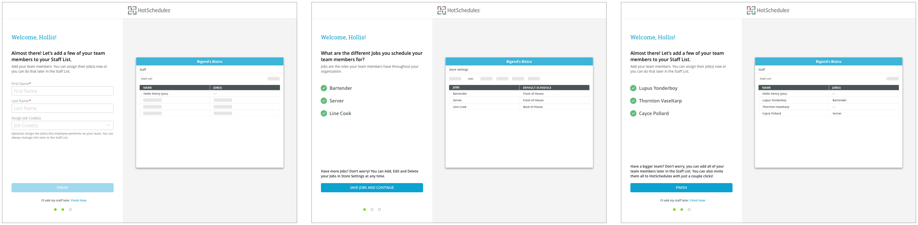This screenshot has height=225, width=918.
Task: Open the Job Code(s) dropdown
Action: [x=62, y=125]
